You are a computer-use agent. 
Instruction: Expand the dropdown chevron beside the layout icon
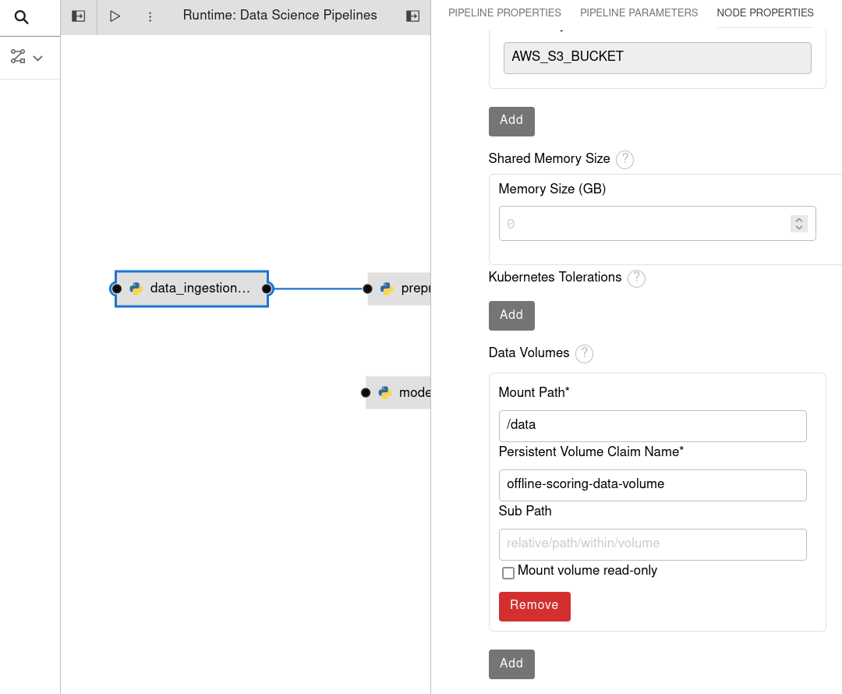(x=38, y=58)
